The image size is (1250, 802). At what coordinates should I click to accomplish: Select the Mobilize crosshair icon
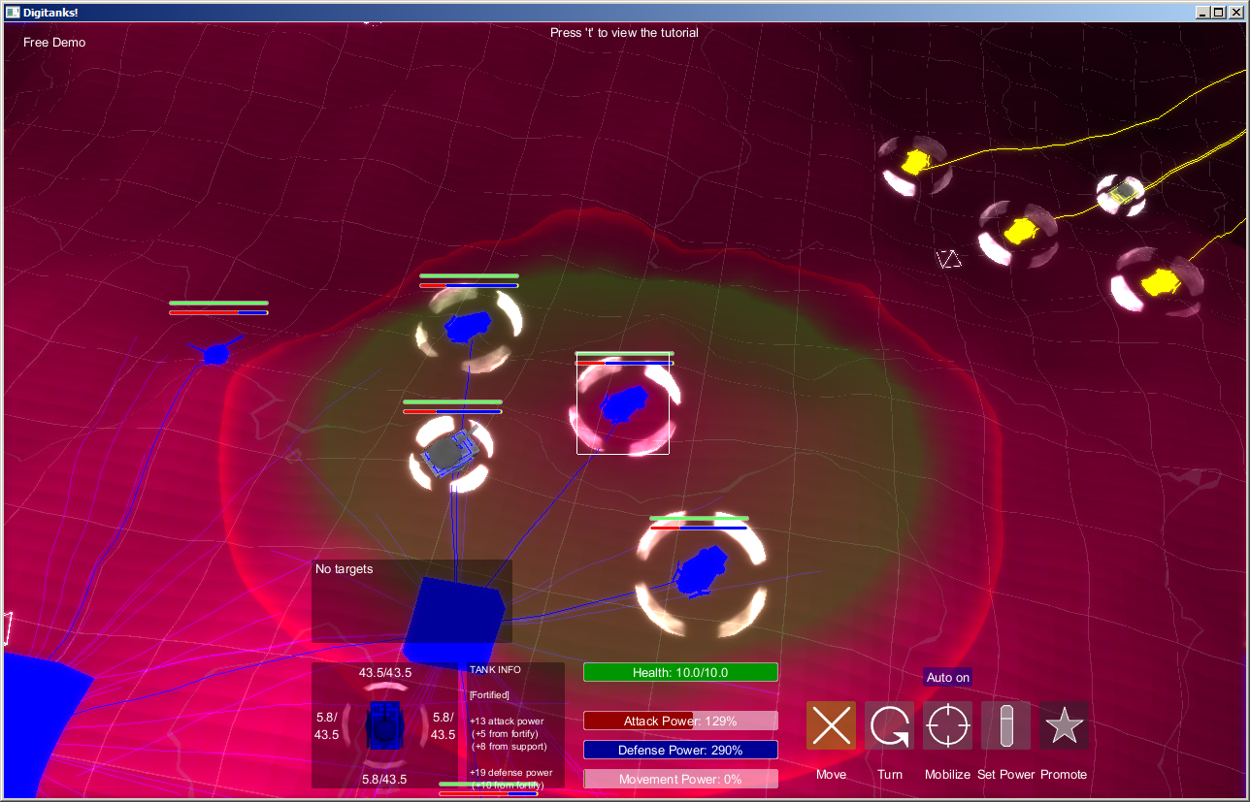coord(948,725)
